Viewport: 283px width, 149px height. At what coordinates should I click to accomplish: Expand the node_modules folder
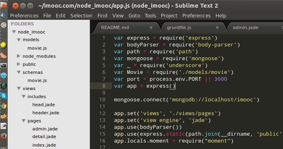pos(19,56)
